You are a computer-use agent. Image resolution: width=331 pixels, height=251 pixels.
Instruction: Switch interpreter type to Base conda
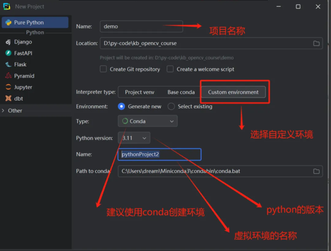(181, 92)
